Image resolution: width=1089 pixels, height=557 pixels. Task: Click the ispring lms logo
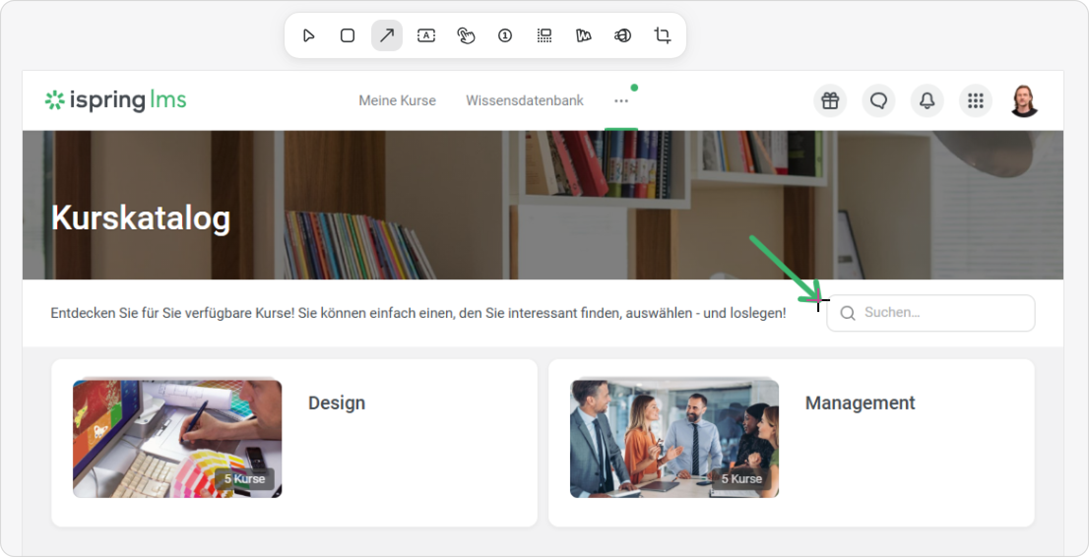(116, 100)
